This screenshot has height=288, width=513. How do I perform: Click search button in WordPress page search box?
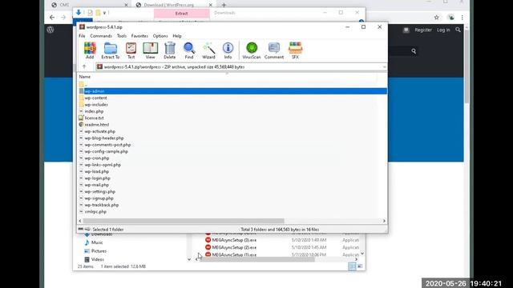point(414,51)
